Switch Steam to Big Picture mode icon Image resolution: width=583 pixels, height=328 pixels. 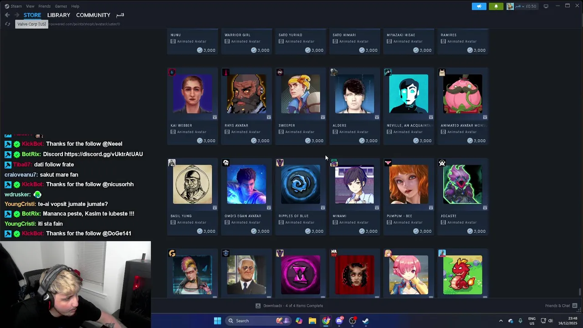pos(546,6)
